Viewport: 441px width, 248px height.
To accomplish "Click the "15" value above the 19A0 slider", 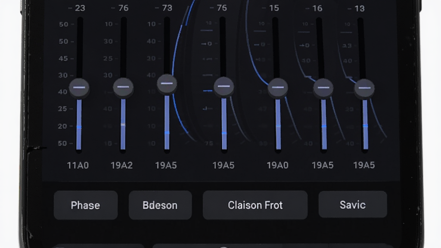I will coord(274,8).
